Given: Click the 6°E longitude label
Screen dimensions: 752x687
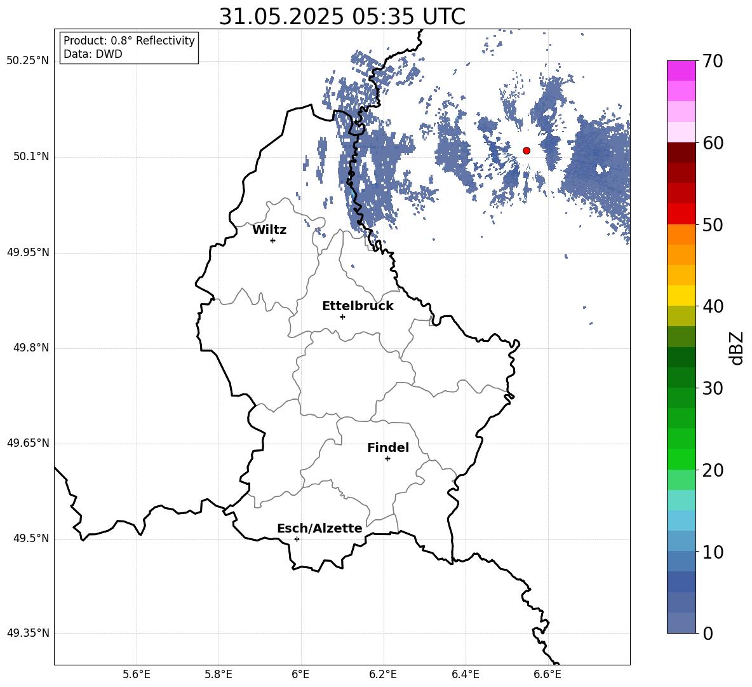Looking at the screenshot, I should coord(300,674).
